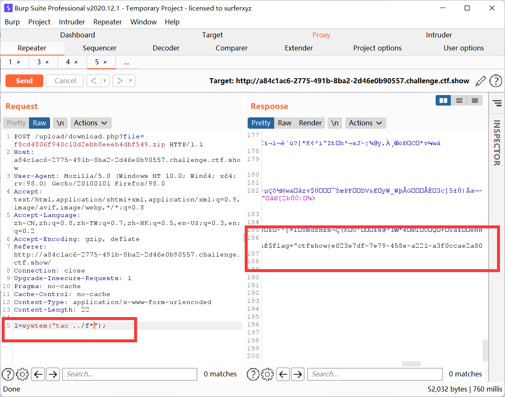Toggle non-printable characters in the Request pane
Viewport: 505px width, 397px height.
(60, 123)
